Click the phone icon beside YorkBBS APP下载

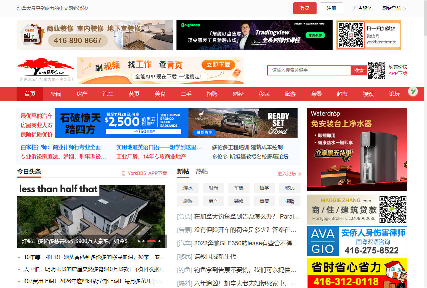coord(123,173)
